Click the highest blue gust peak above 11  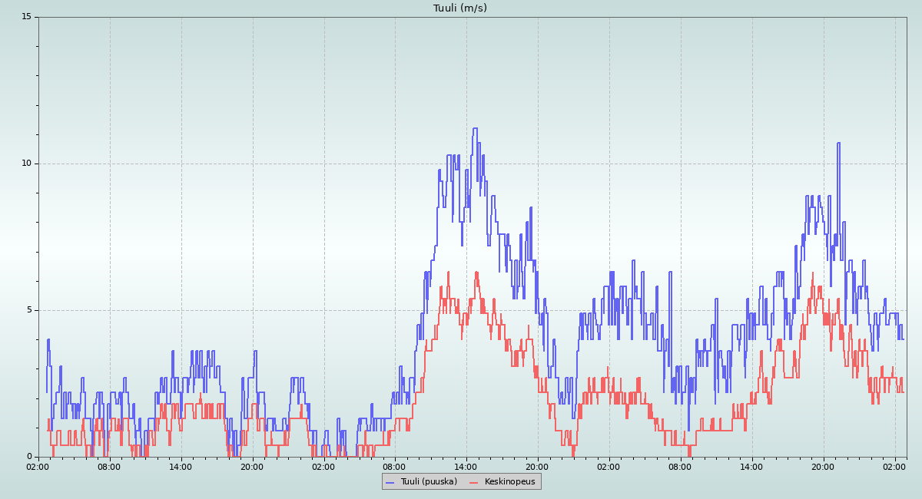click(x=475, y=129)
